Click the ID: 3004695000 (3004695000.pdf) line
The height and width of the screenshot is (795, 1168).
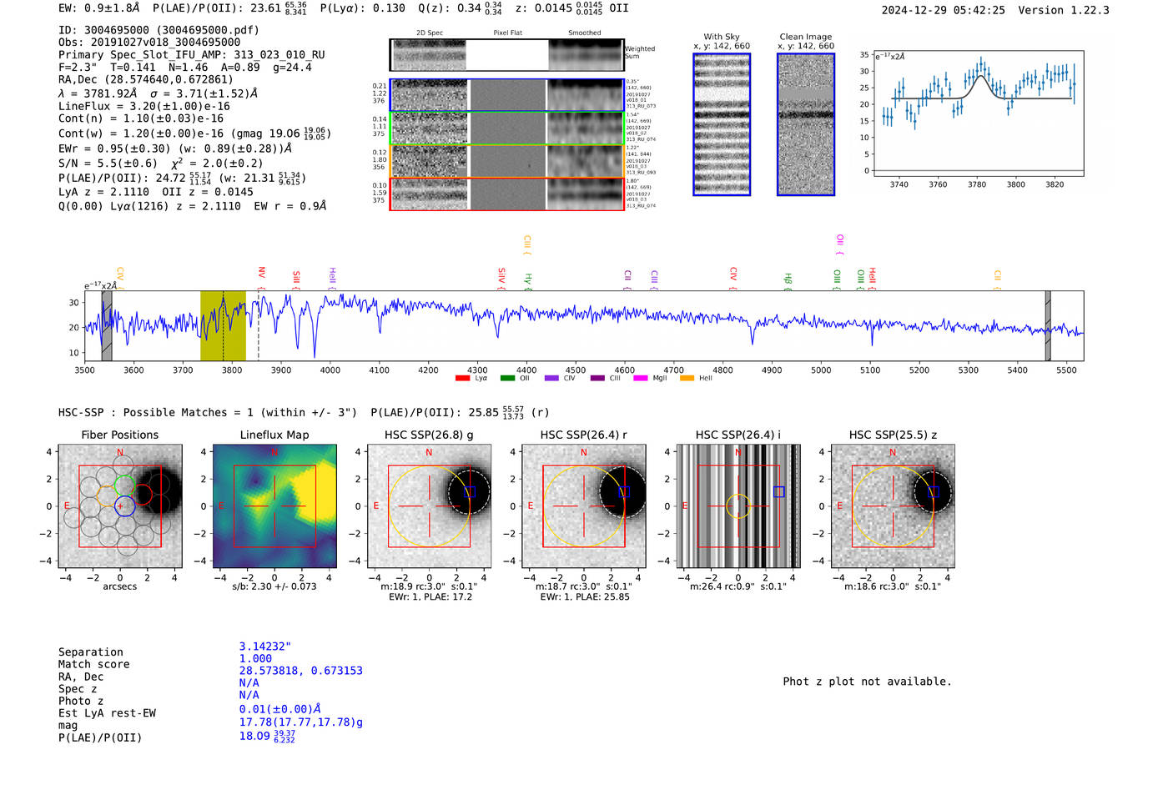coord(159,30)
